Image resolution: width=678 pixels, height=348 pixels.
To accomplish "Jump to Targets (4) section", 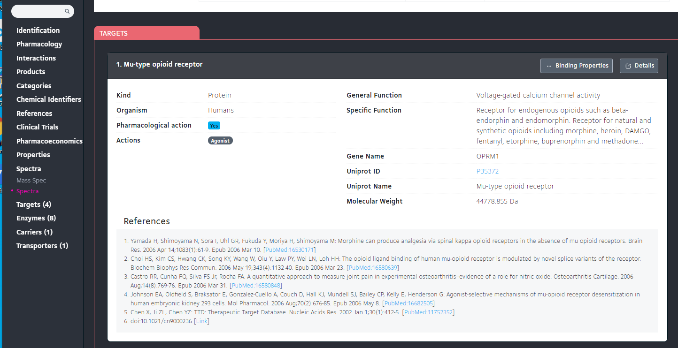I will (x=34, y=204).
